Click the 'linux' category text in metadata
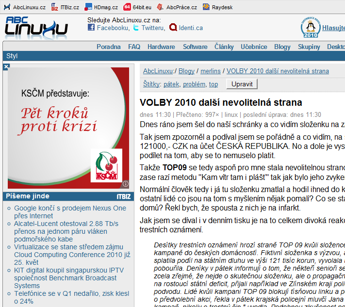 tap(231, 114)
